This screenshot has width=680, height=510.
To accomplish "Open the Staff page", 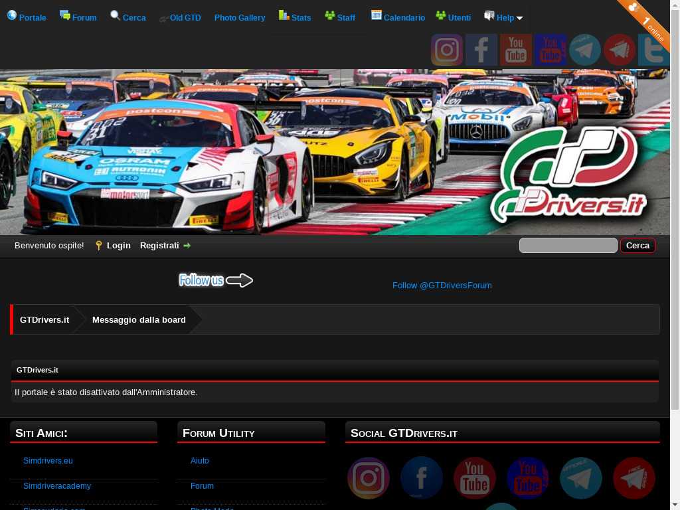I will point(340,17).
